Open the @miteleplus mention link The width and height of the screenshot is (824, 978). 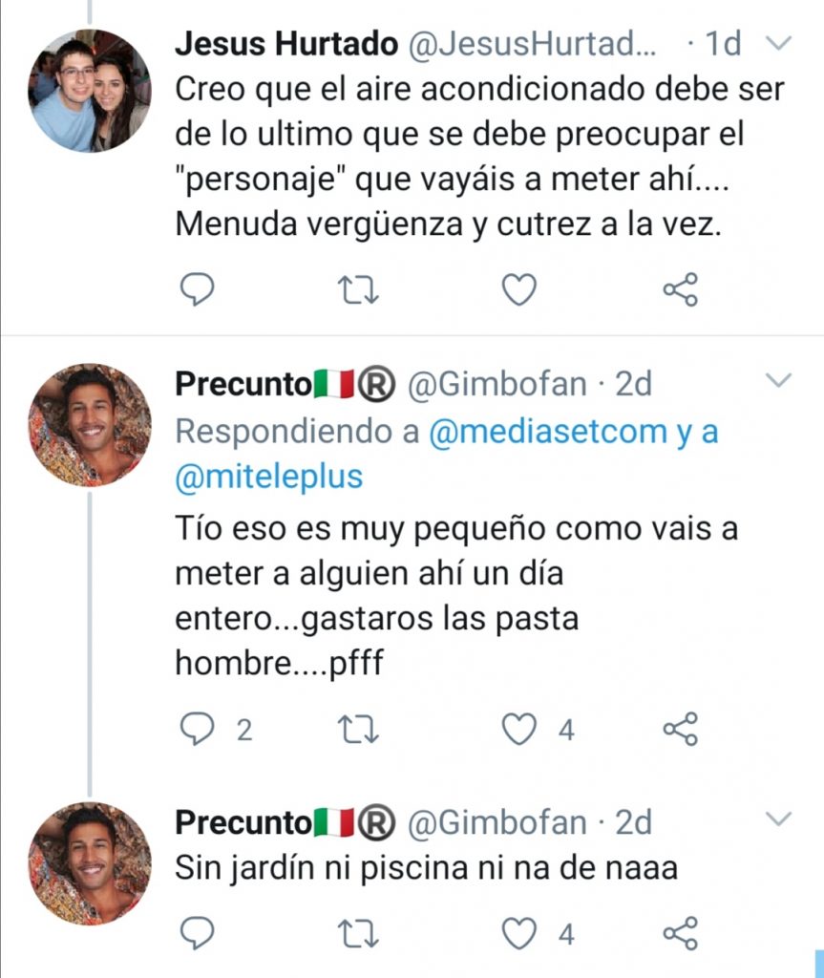pos(269,477)
